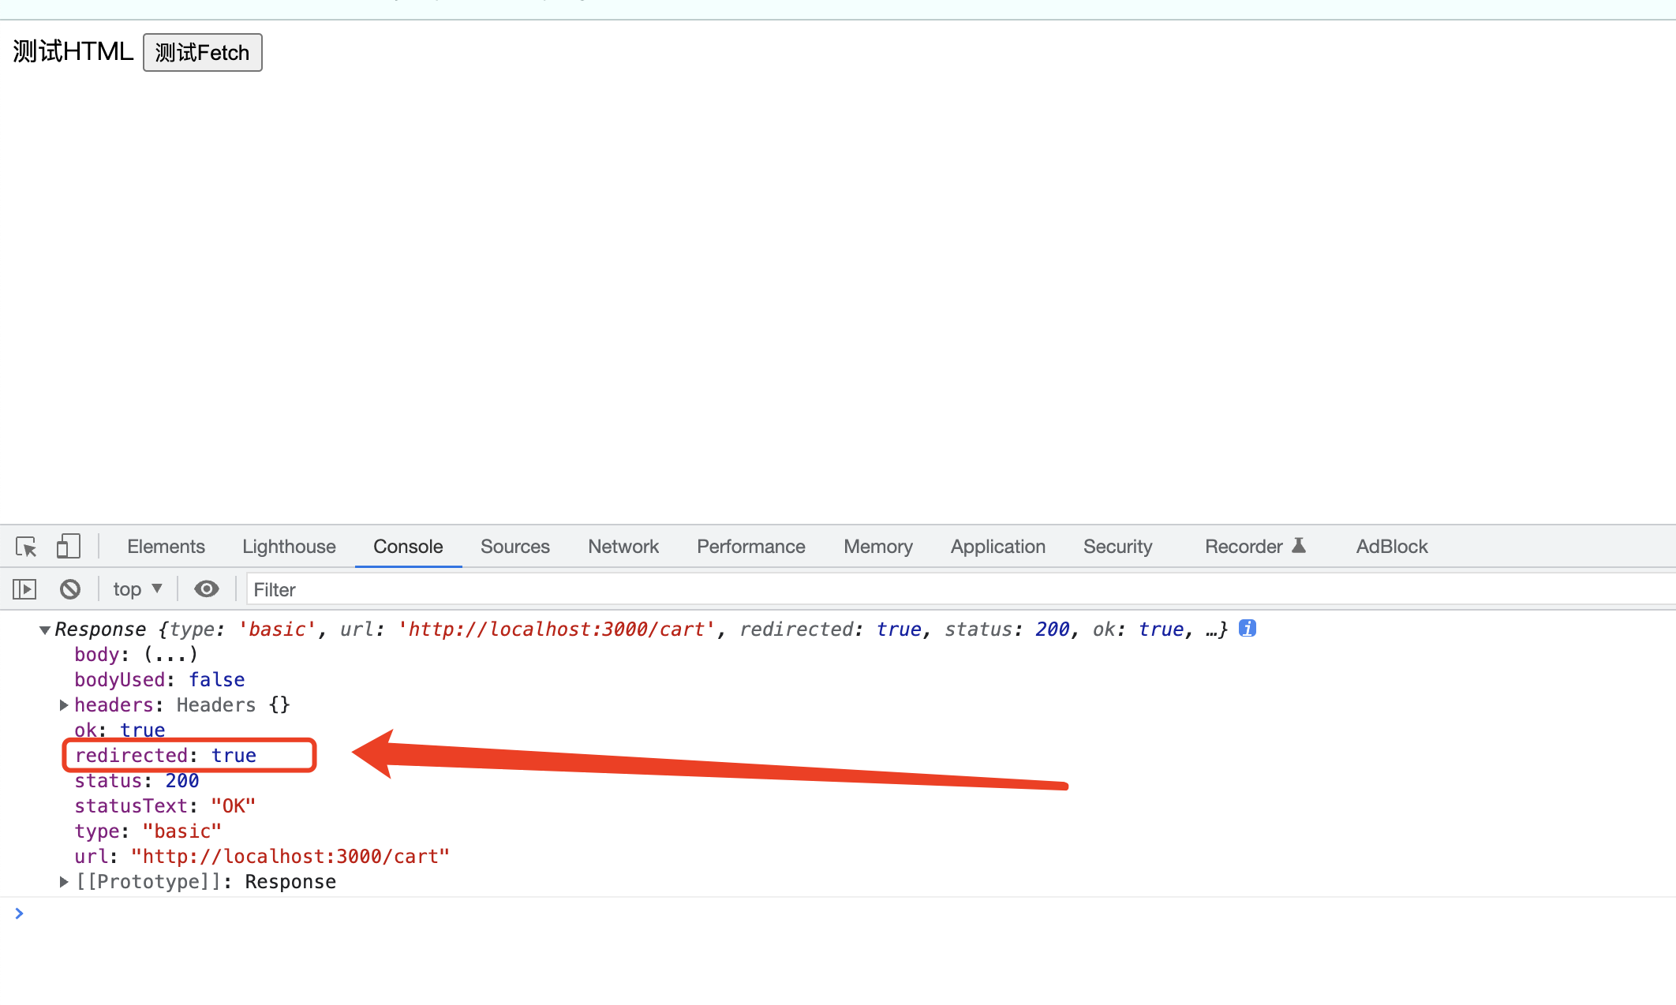Collapse the Response object triangle
This screenshot has width=1676, height=1005.
pos(45,630)
